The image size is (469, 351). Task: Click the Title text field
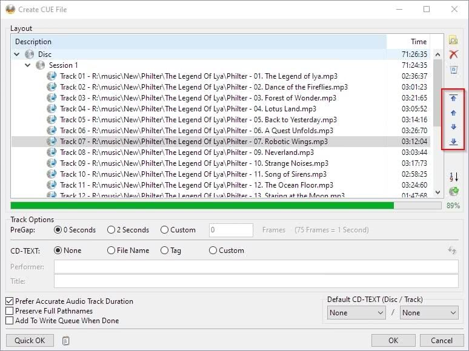pyautogui.click(x=256, y=281)
